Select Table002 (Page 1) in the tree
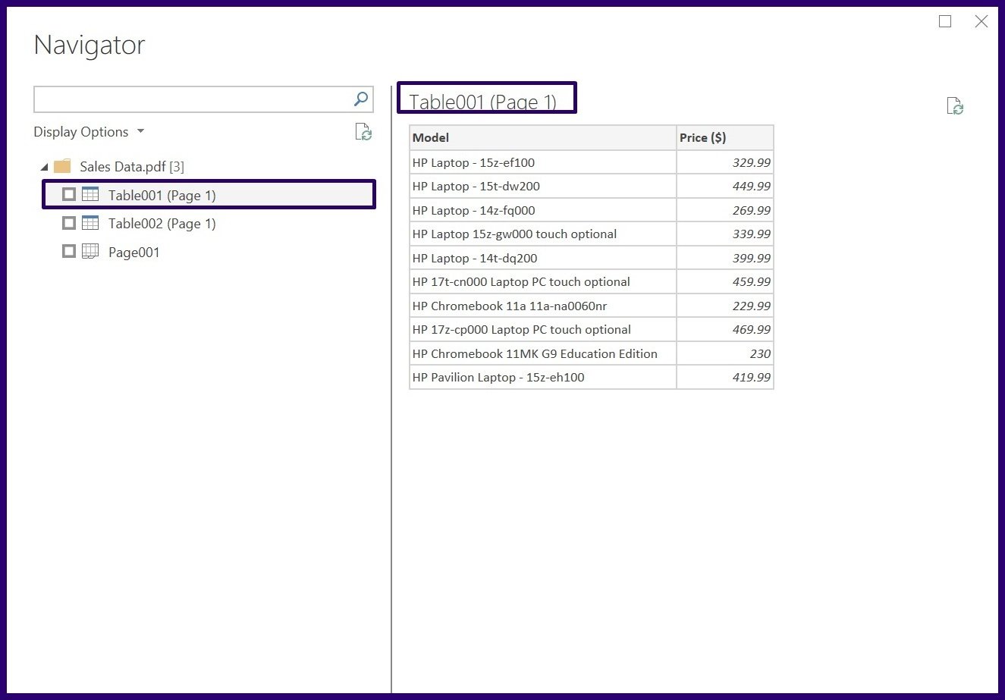Image resolution: width=1005 pixels, height=700 pixels. click(162, 224)
